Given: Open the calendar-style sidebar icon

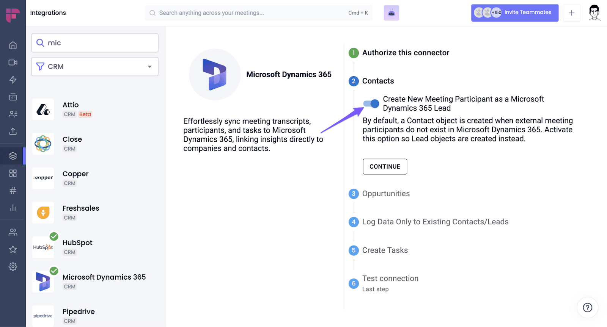Looking at the screenshot, I should point(13,97).
